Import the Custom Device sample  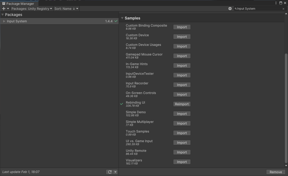182,37
